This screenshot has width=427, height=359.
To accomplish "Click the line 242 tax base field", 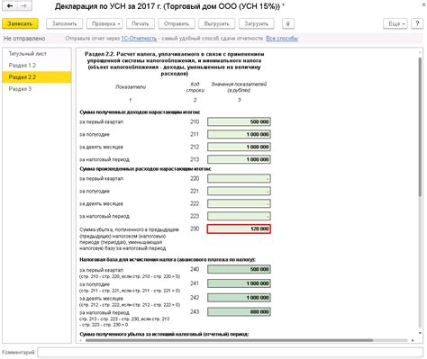I will coord(239,298).
